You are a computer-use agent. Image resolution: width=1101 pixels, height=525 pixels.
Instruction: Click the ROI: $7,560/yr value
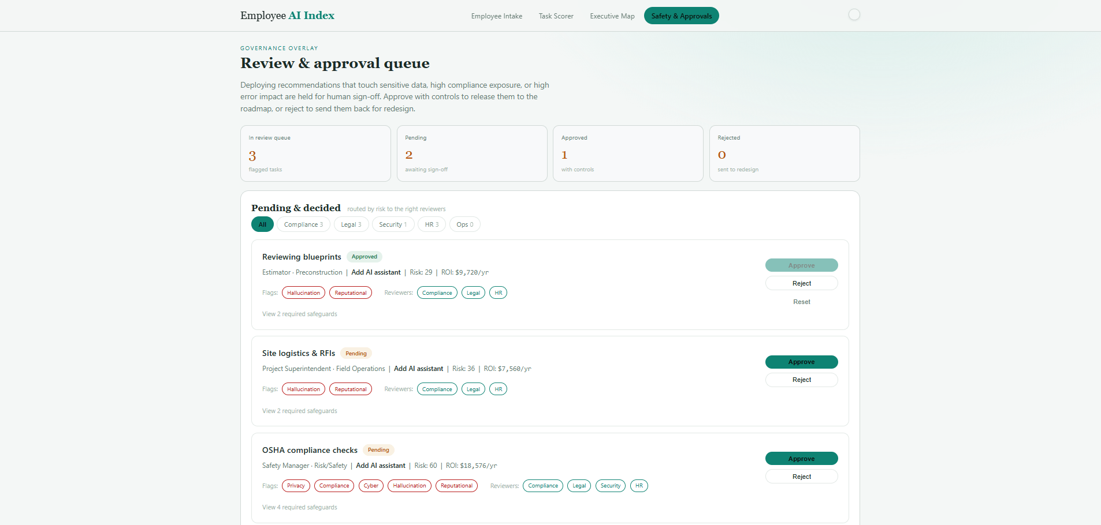tap(508, 369)
